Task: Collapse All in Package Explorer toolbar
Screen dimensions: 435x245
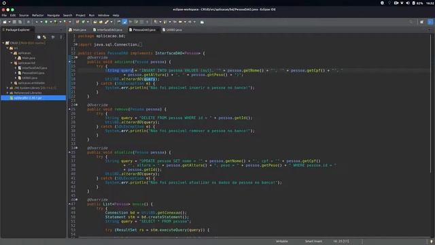Action: coord(39,37)
